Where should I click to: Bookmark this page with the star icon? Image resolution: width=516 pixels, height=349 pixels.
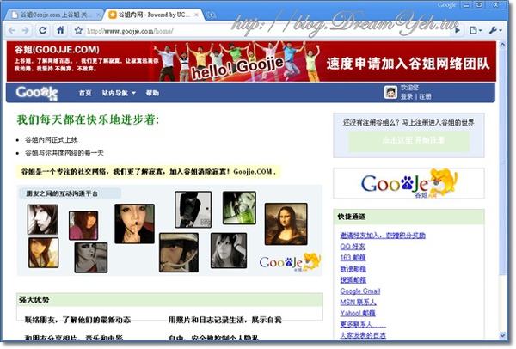pyautogui.click(x=78, y=31)
